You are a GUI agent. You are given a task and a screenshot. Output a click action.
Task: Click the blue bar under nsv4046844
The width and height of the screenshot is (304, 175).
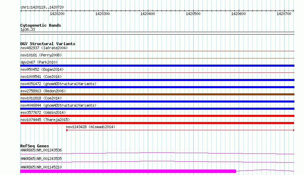tap(157, 109)
